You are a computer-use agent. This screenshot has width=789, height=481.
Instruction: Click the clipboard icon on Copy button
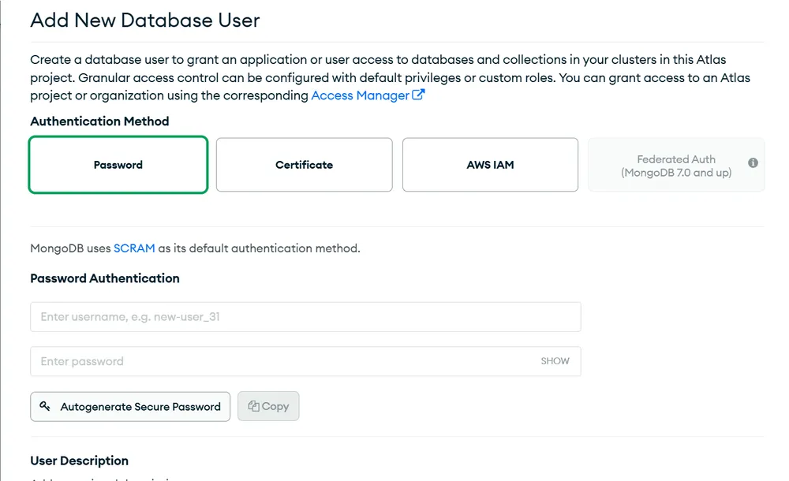point(253,406)
